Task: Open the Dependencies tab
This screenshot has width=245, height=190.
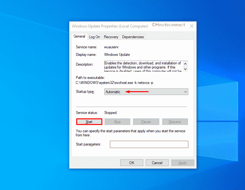Action: (133, 37)
